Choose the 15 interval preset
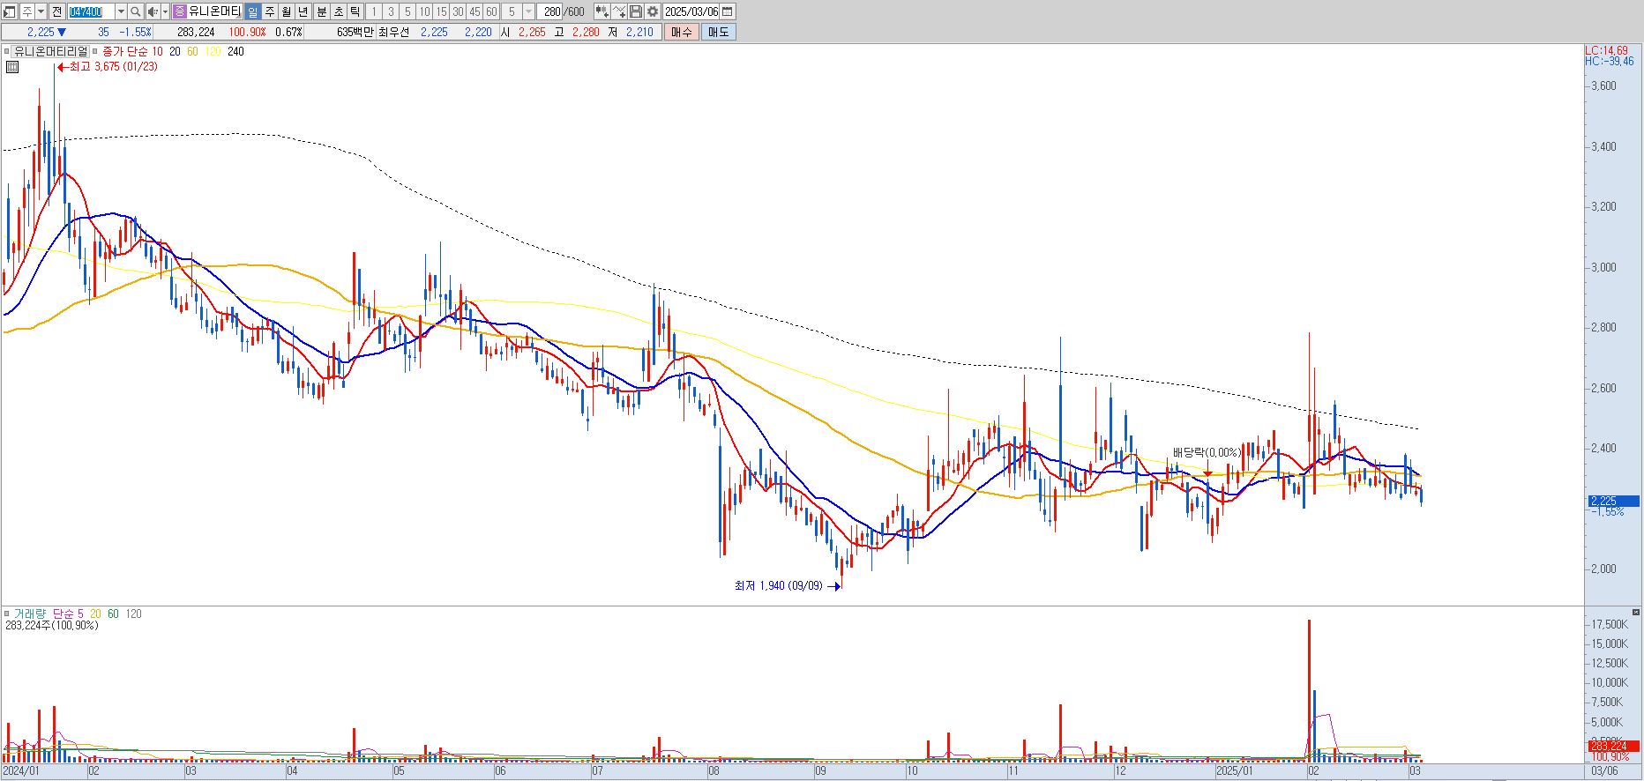 click(441, 11)
